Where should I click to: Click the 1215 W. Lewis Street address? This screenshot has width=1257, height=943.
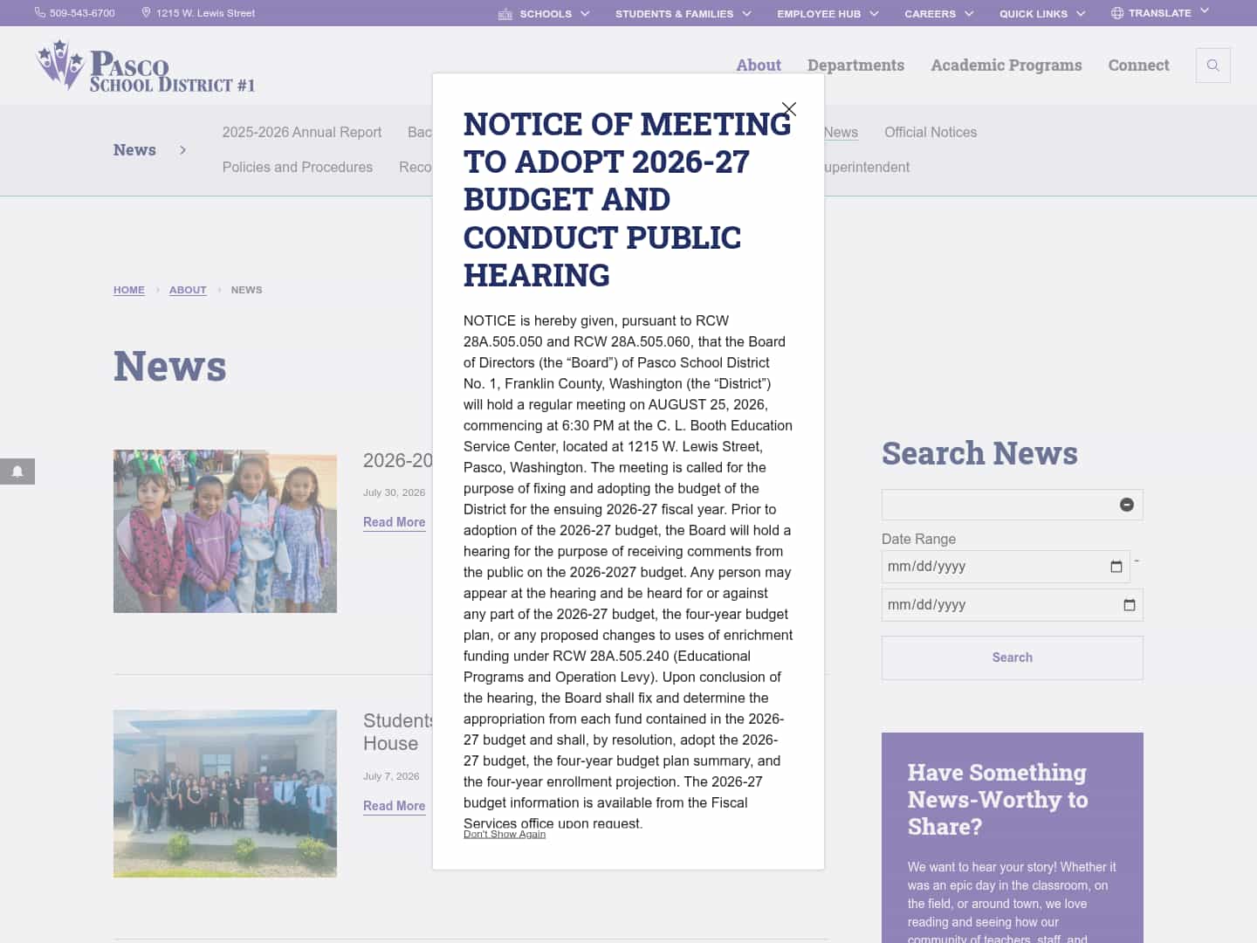click(205, 13)
